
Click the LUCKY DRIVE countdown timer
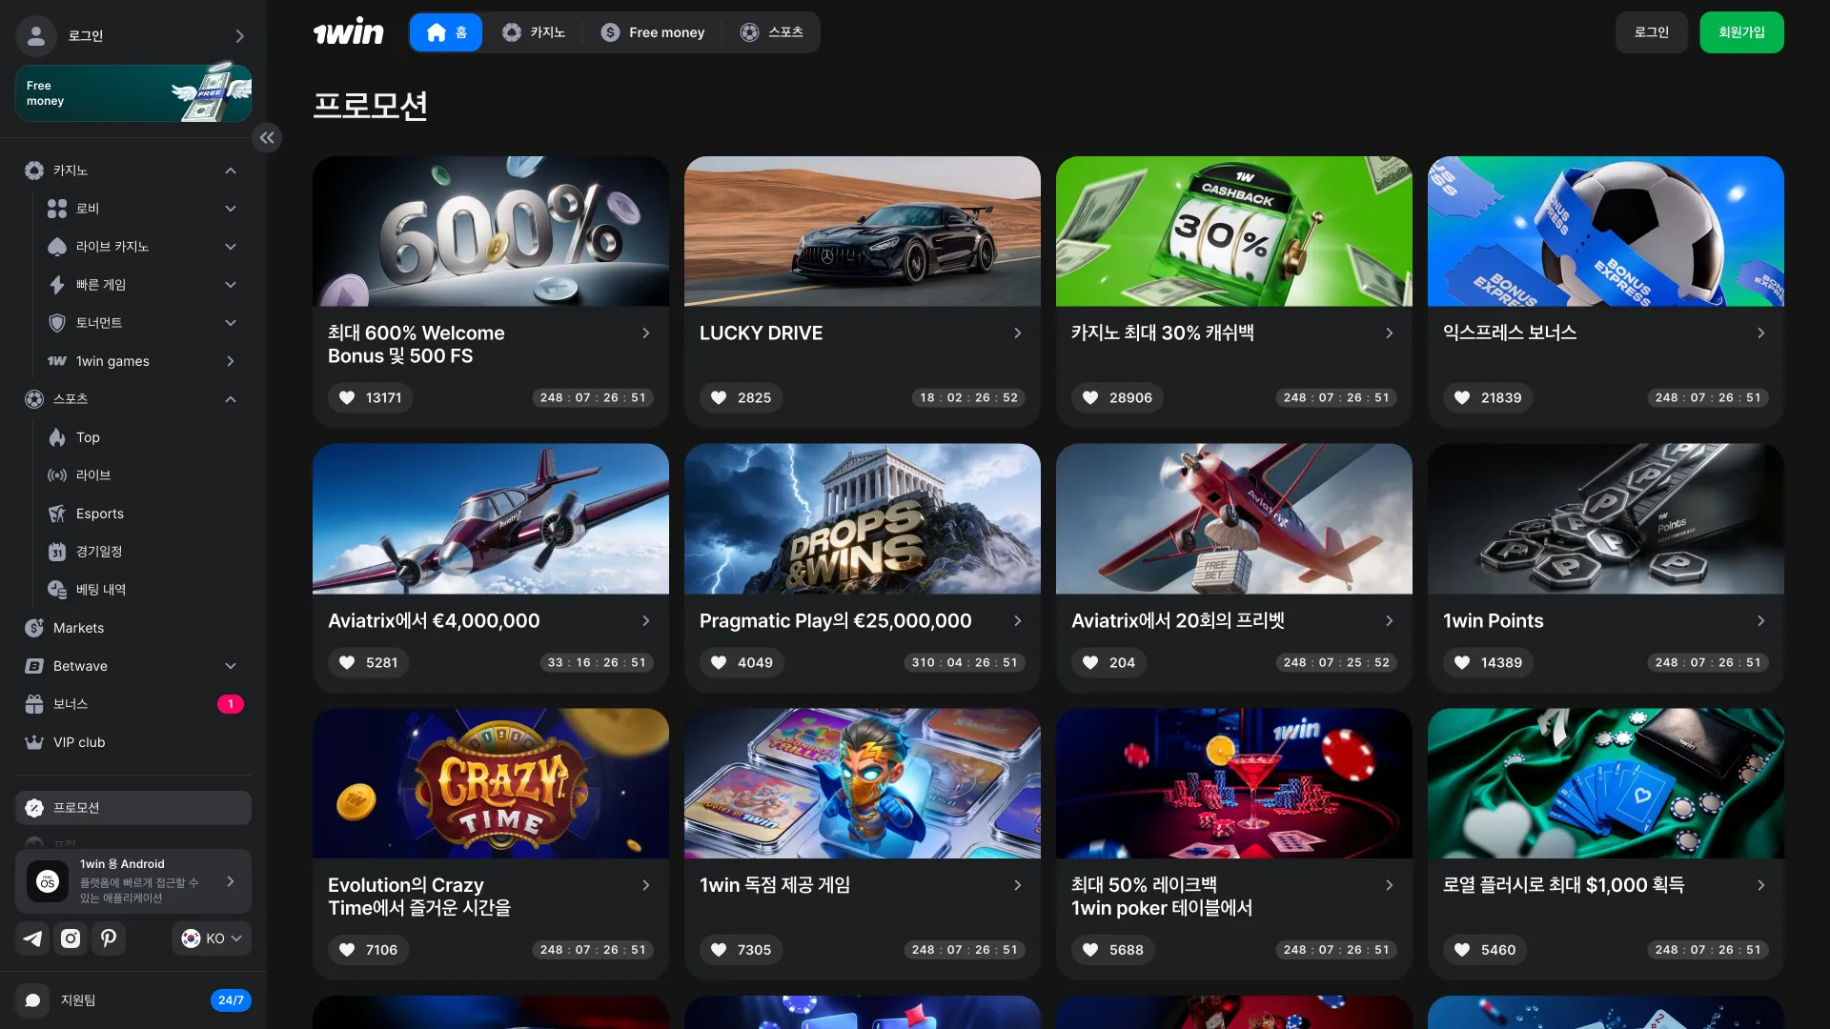968,397
